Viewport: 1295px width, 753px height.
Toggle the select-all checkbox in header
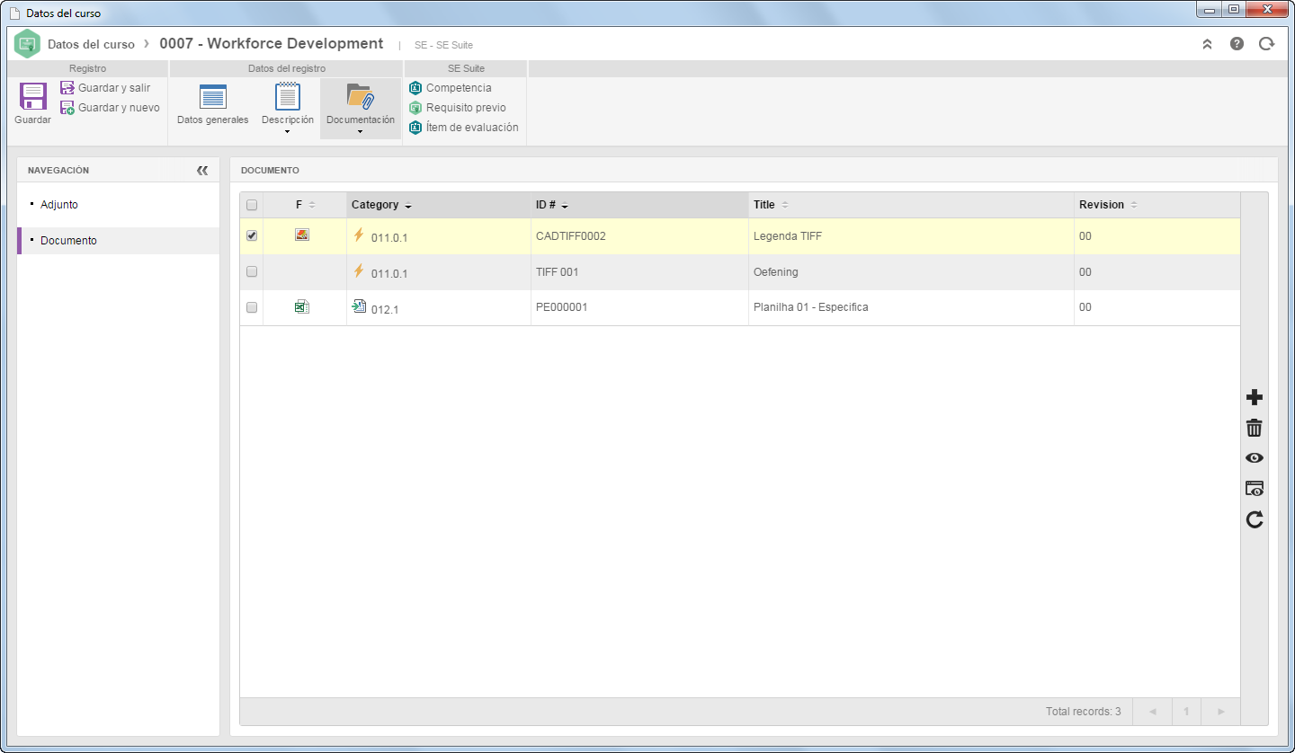coord(252,205)
